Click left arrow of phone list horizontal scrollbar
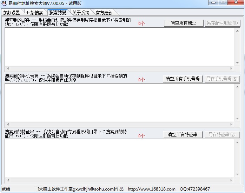Viewport: 245px width, 193px height. [x=8, y=124]
